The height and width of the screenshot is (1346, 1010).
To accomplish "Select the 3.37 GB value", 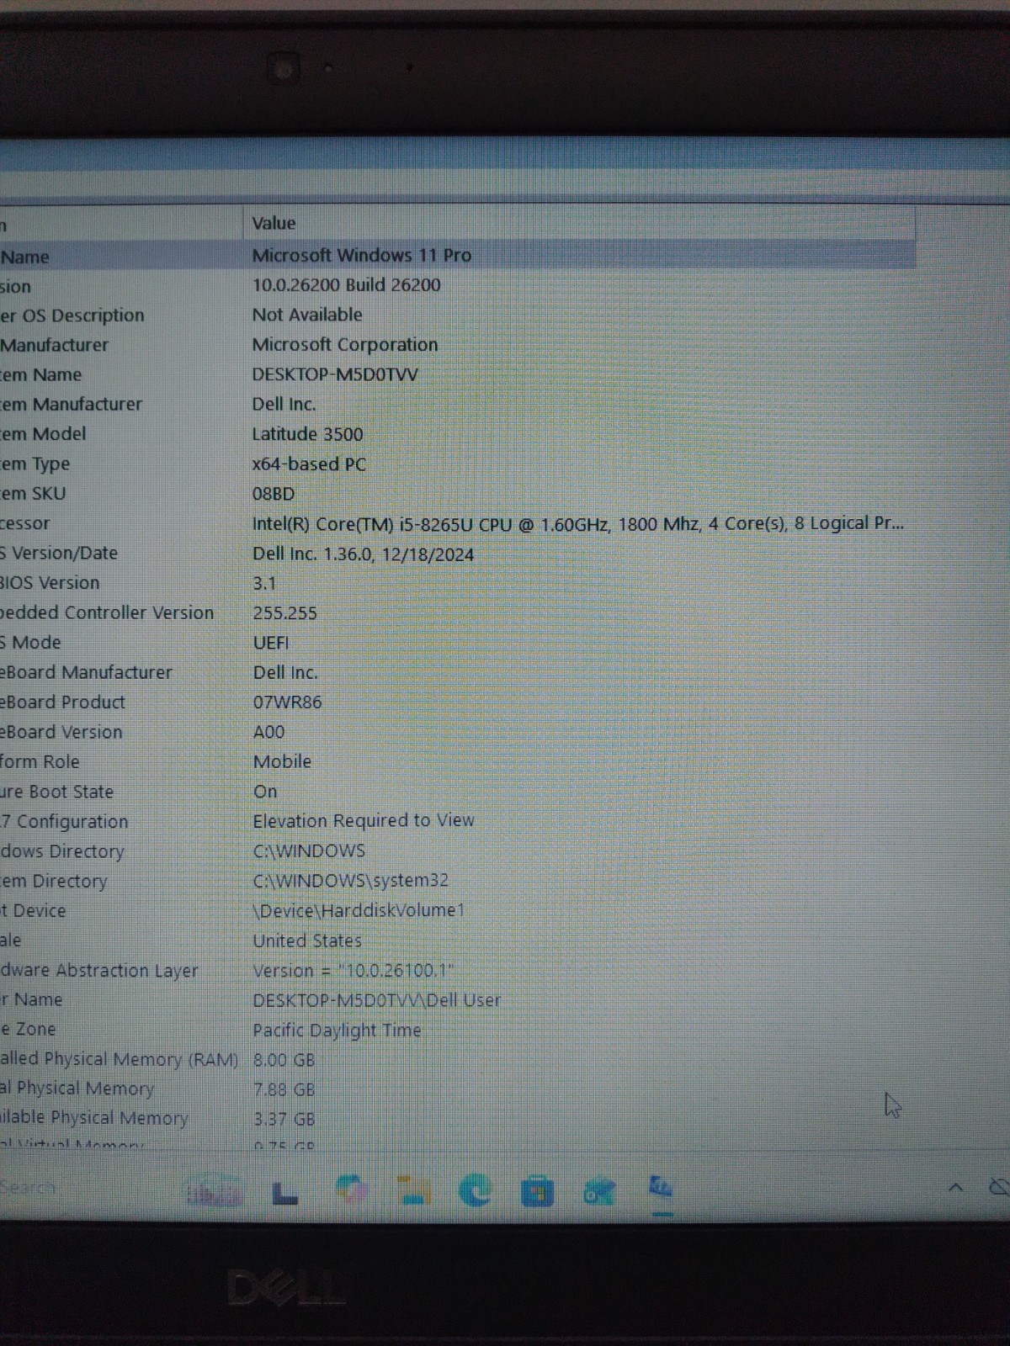I will (x=284, y=1119).
